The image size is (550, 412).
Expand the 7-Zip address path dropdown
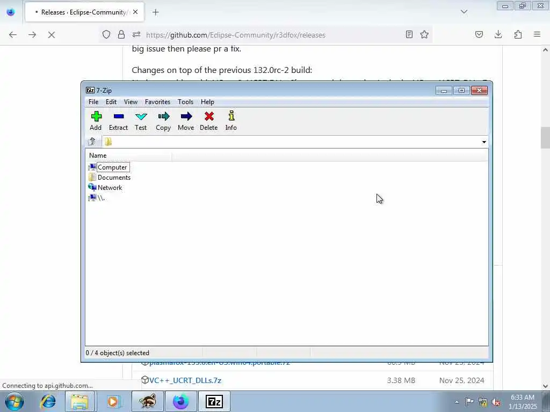pos(484,142)
